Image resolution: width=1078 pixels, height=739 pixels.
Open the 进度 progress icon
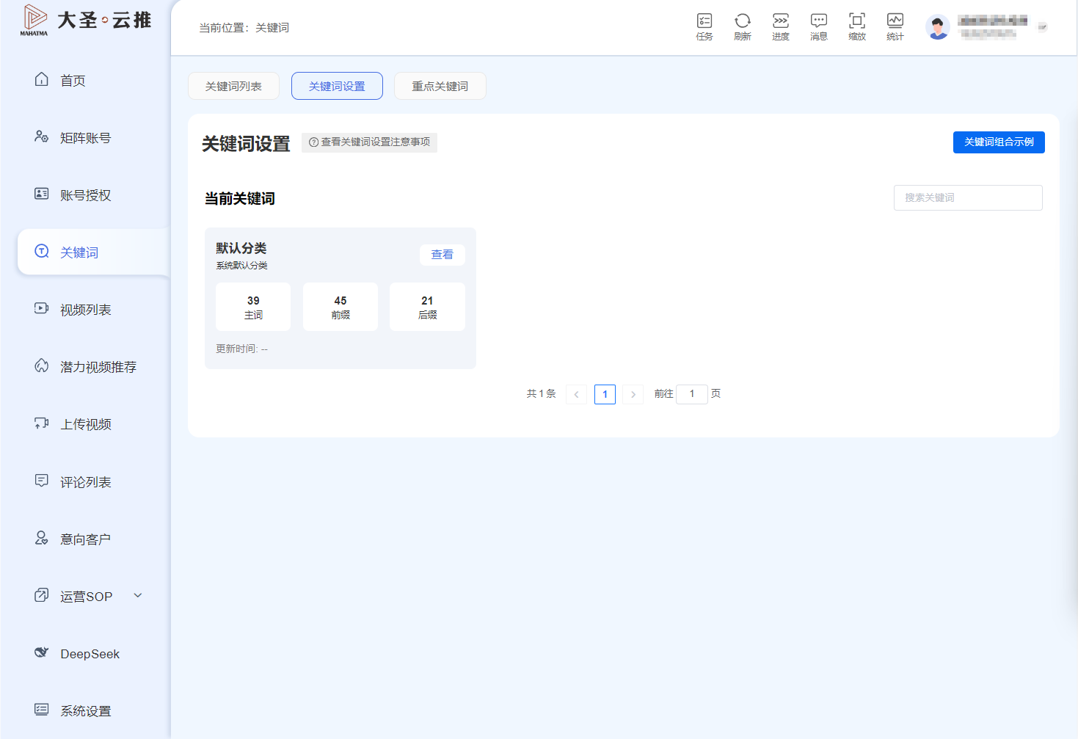point(781,26)
